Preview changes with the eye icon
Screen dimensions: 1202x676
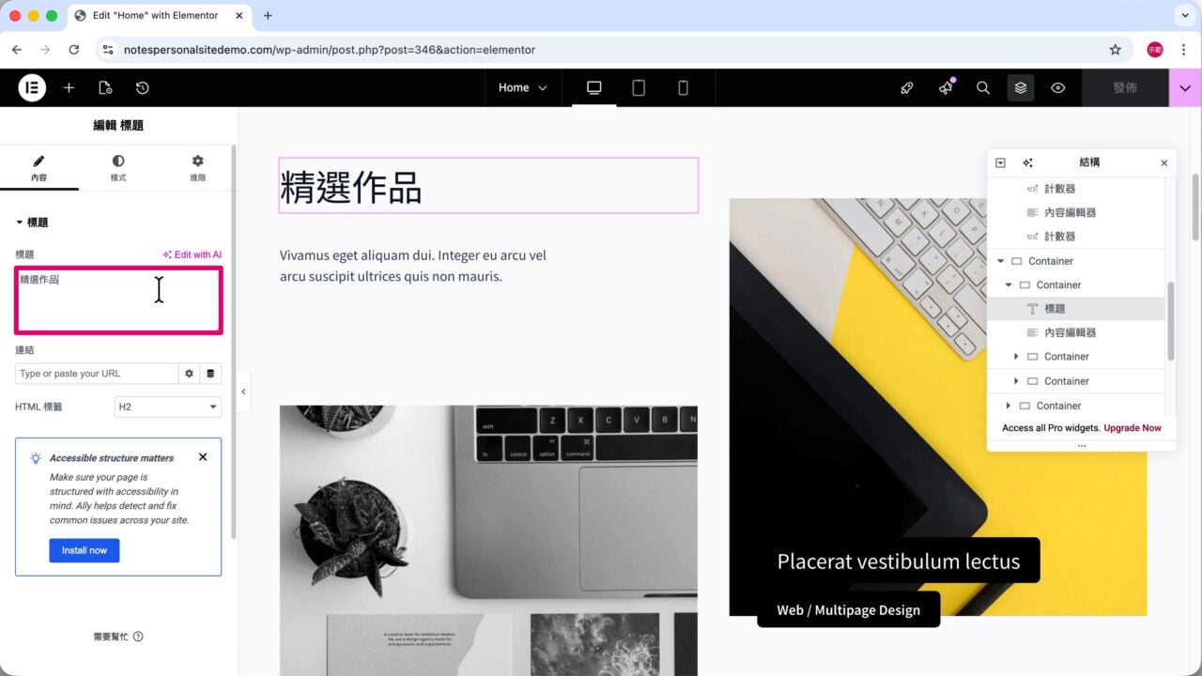pyautogui.click(x=1058, y=87)
